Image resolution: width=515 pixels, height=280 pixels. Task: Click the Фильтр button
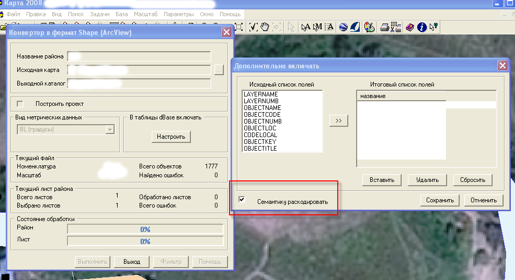171,262
